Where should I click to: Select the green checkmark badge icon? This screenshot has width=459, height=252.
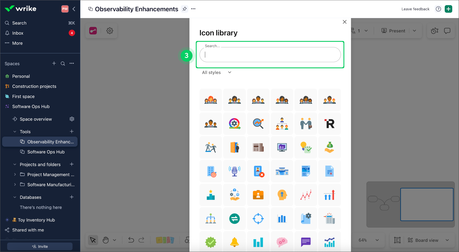click(x=211, y=242)
